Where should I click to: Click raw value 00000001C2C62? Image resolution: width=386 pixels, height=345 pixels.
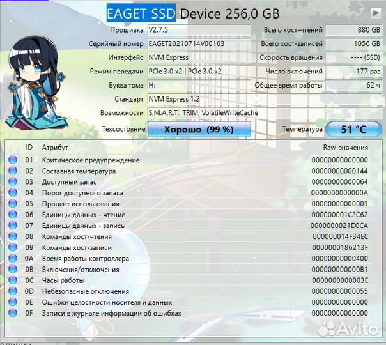[x=340, y=215]
